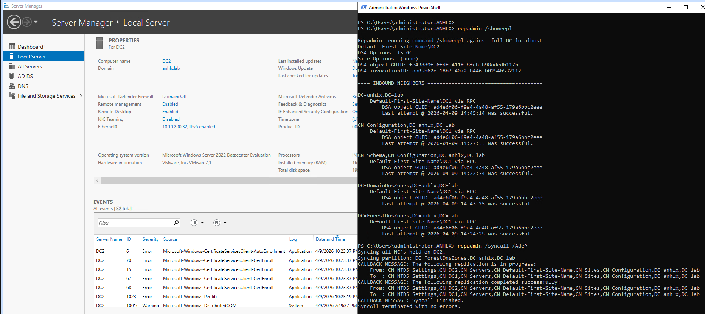Click the AD DS role icon
The height and width of the screenshot is (314, 705).
12,76
